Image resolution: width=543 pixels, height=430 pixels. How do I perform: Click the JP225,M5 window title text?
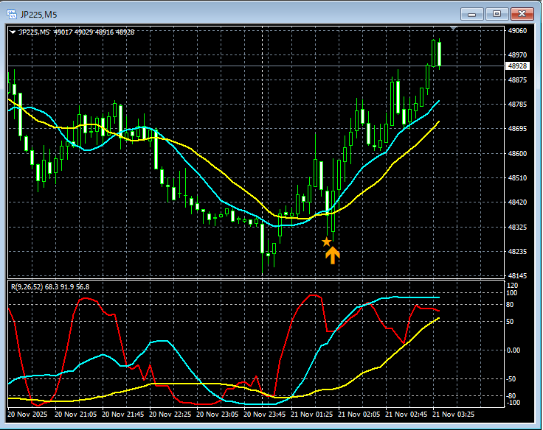tap(38, 15)
